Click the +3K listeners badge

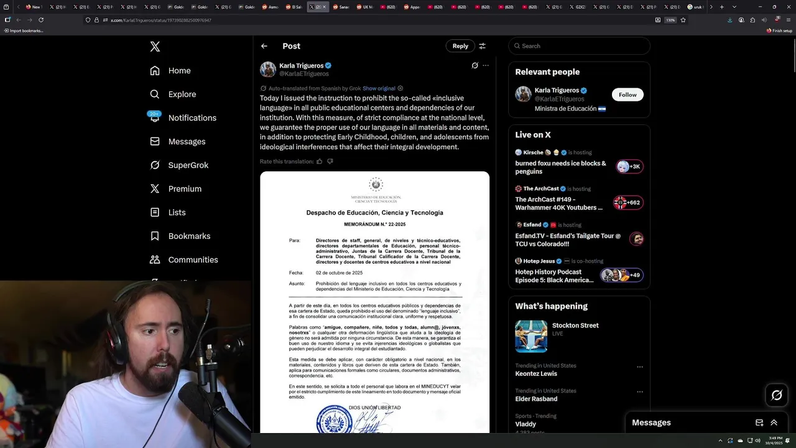(x=629, y=167)
